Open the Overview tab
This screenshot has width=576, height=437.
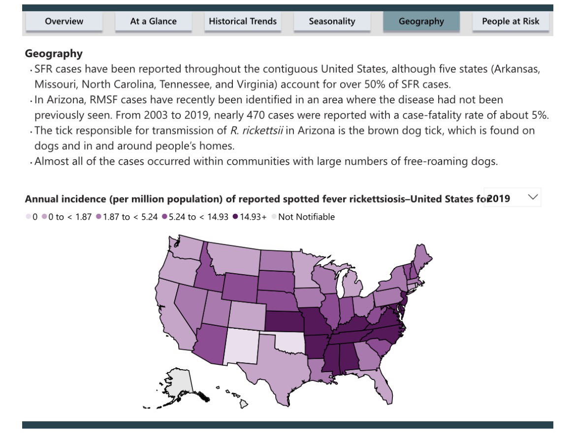tap(64, 21)
